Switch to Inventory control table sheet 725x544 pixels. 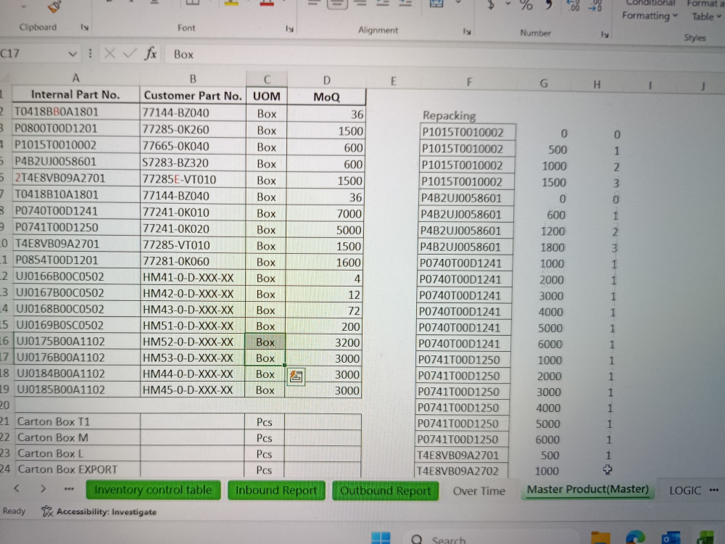(153, 490)
